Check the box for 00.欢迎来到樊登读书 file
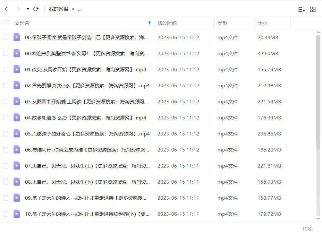This screenshot has width=322, height=235. click(x=5, y=54)
